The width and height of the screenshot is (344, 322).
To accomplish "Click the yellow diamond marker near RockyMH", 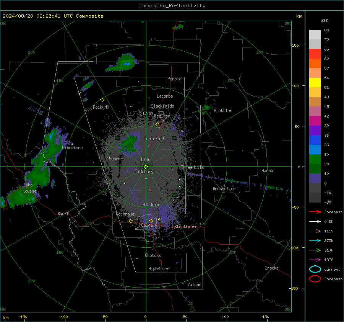I will tap(102, 100).
